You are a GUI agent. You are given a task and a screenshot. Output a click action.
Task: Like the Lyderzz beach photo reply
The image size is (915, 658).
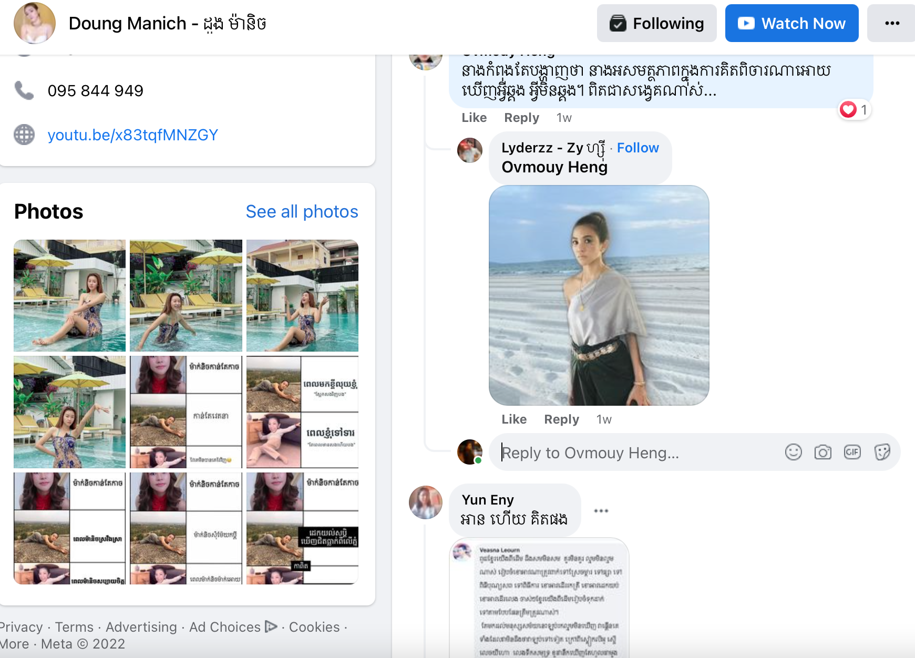click(x=513, y=419)
